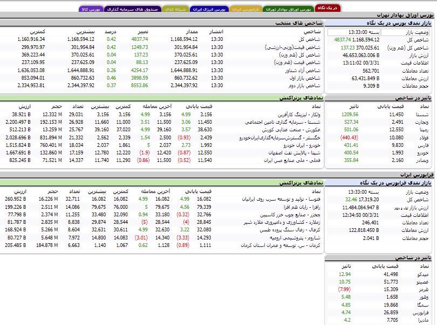Click the Tehran market status field 'بسته 13:33:00'

354,32
